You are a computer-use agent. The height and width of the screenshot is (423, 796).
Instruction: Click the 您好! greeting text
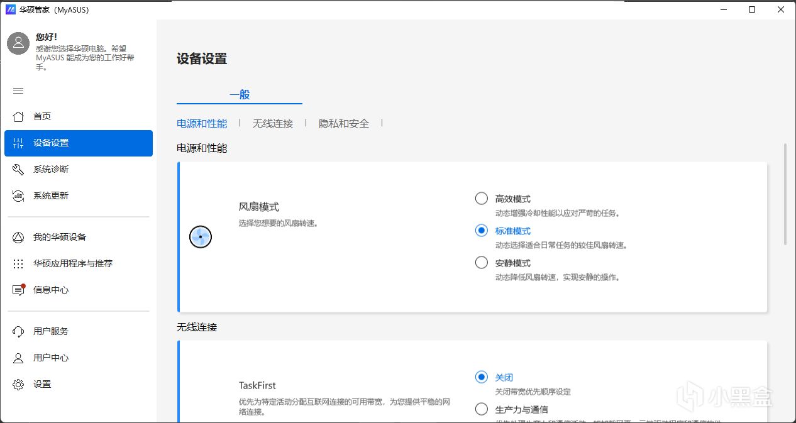tap(47, 37)
